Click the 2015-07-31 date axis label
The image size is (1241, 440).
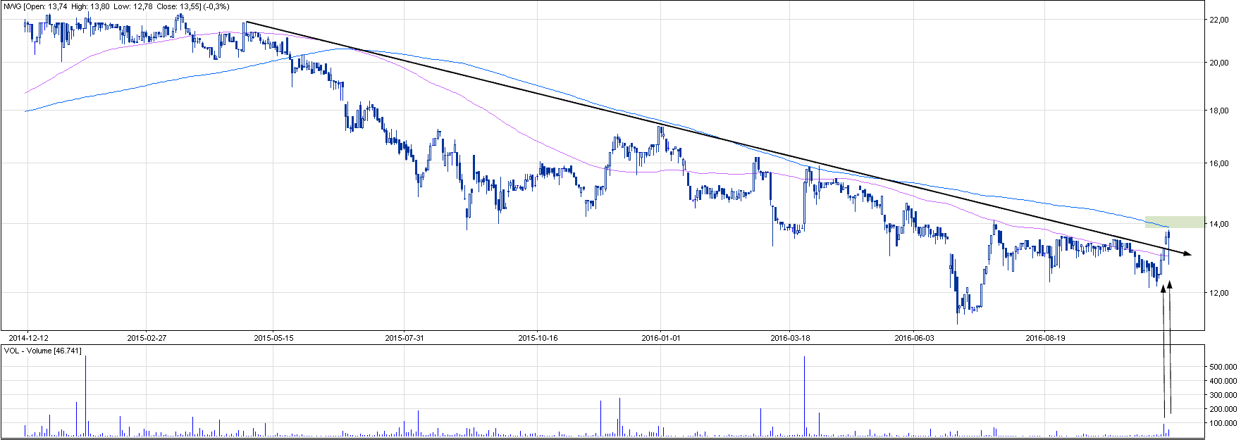[405, 338]
